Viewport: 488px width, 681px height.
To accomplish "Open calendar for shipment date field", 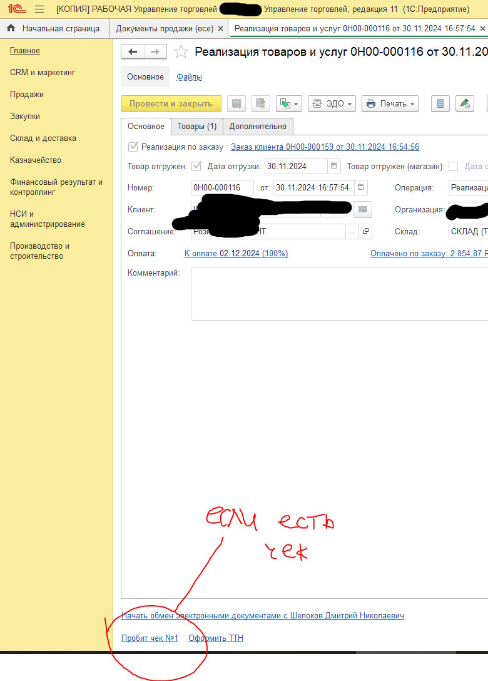I will click(334, 166).
